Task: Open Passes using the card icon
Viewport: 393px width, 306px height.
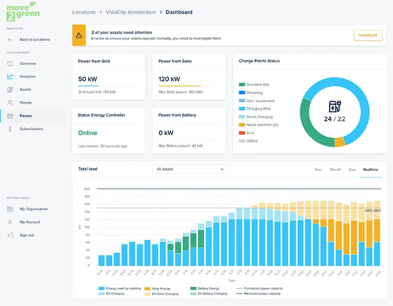Action: coord(10,116)
